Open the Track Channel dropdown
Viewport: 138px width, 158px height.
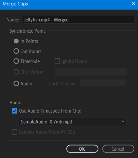pyautogui.click(x=103, y=83)
